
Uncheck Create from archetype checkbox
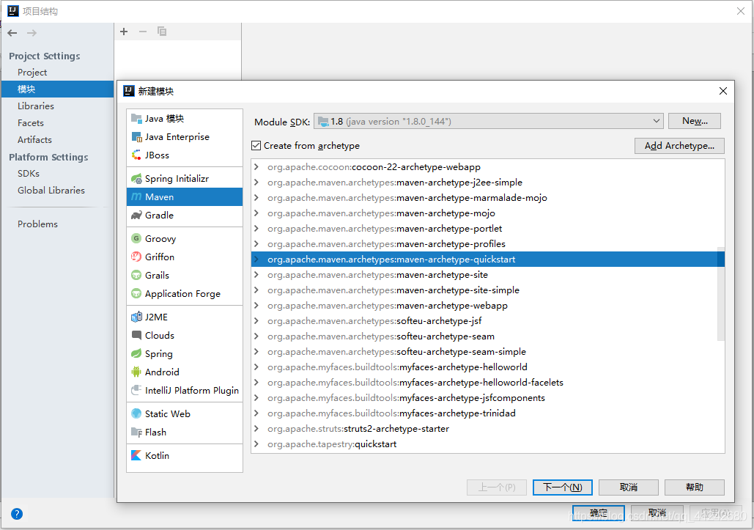256,145
